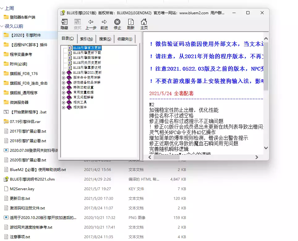Screen dimensions: 298x241
Task: Select the 旗舰版_FDB_176 folder
Action: 24,73
